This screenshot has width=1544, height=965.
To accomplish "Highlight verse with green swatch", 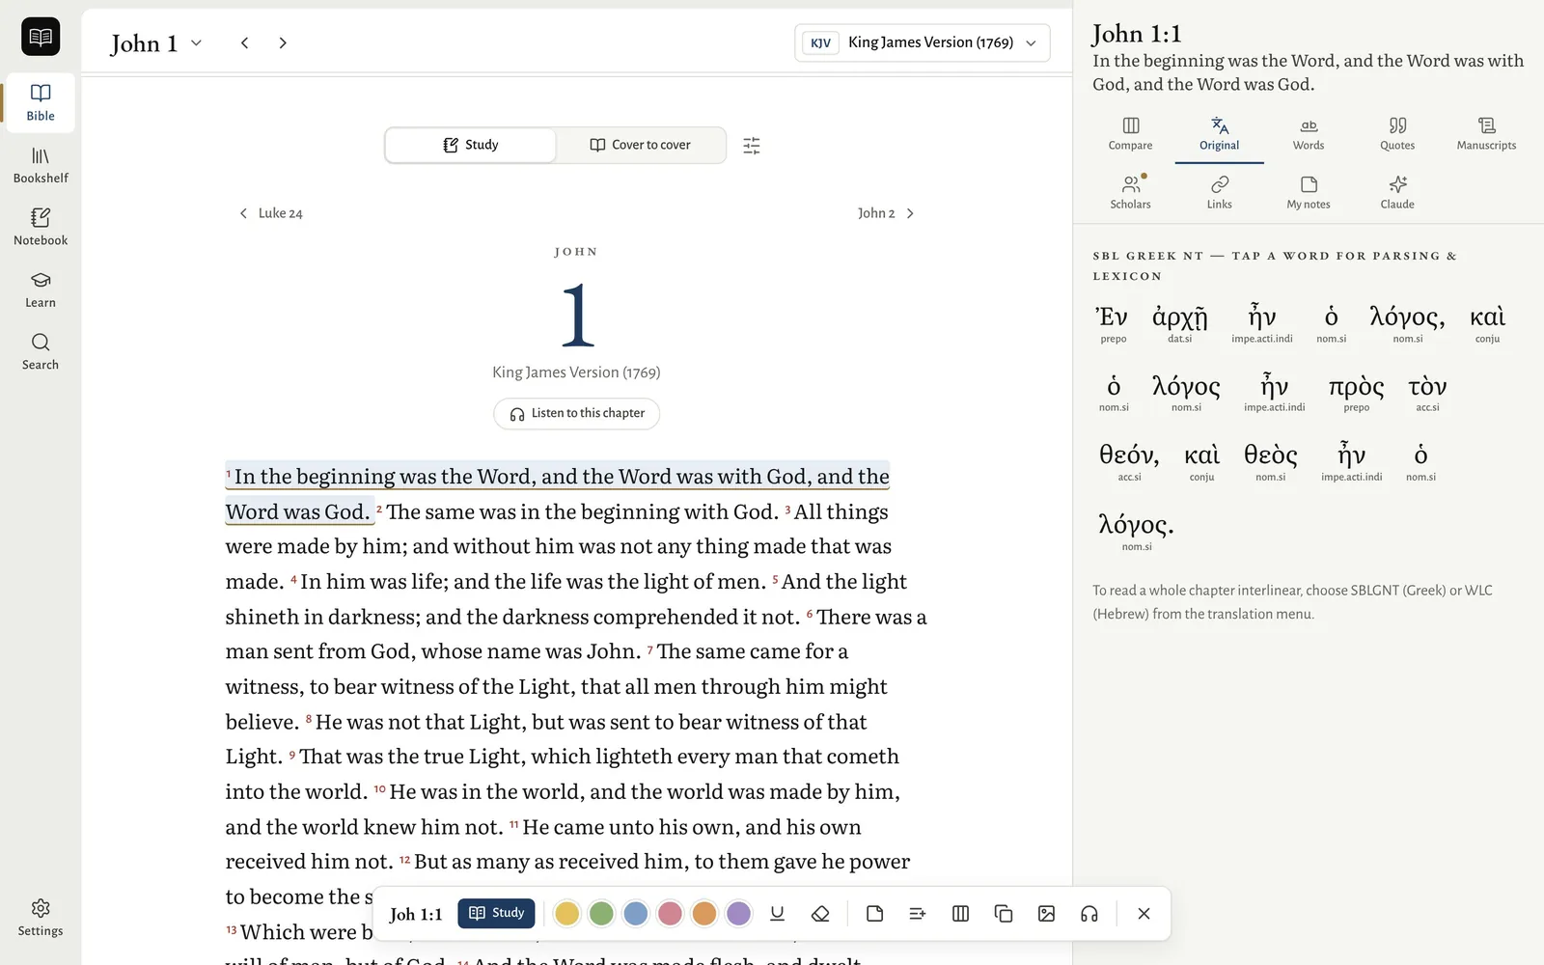I will [x=601, y=914].
